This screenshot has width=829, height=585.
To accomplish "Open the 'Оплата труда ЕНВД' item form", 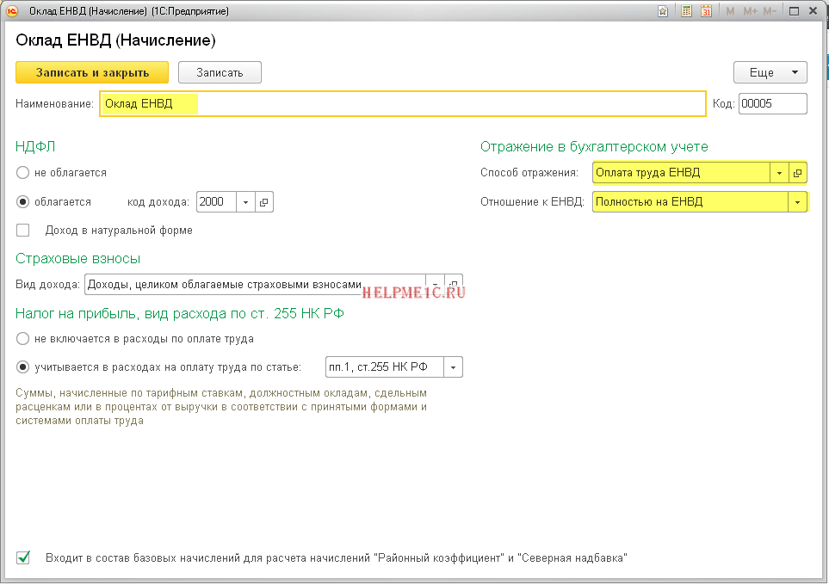I will click(x=797, y=173).
